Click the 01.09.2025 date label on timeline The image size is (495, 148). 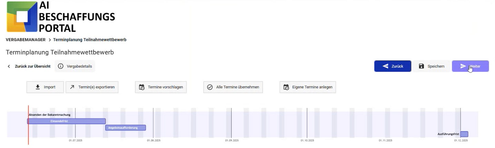pos(232,140)
